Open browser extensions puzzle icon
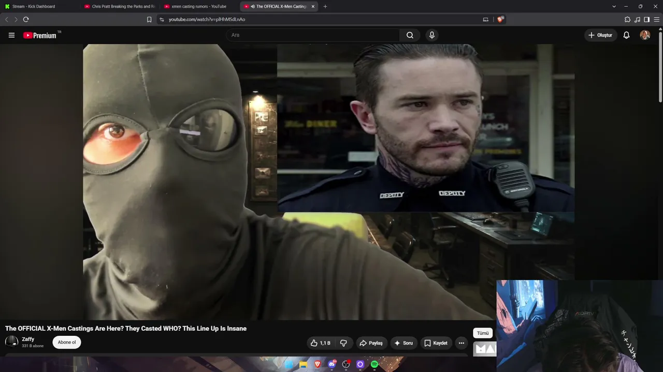Image resolution: width=663 pixels, height=372 pixels. pos(627,20)
